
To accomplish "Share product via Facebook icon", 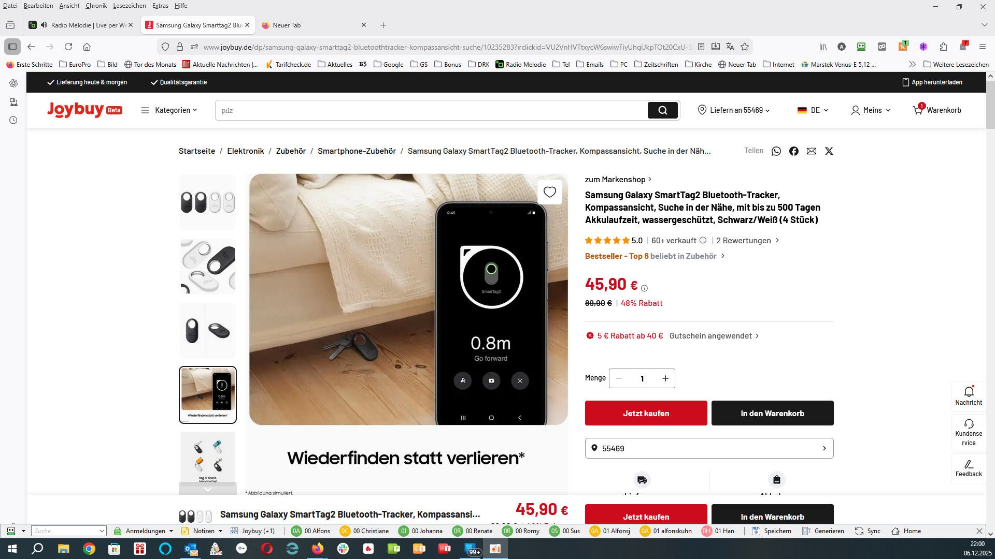I will [793, 151].
